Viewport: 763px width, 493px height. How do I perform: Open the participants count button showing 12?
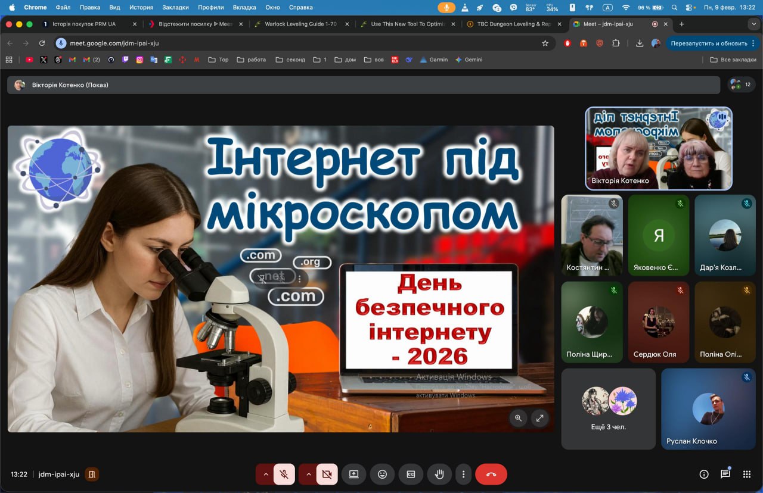coord(742,85)
